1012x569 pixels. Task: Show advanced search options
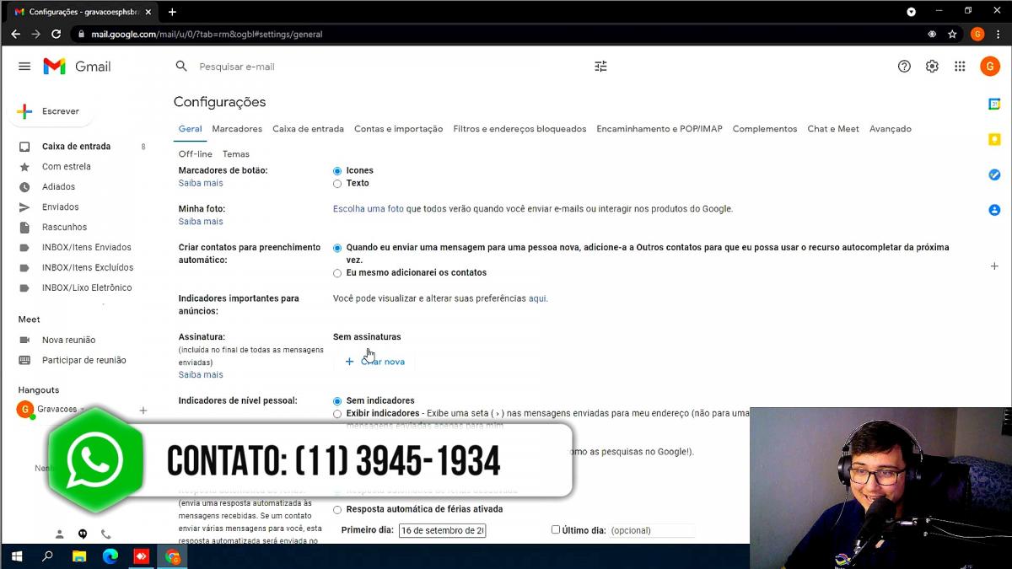pyautogui.click(x=600, y=67)
